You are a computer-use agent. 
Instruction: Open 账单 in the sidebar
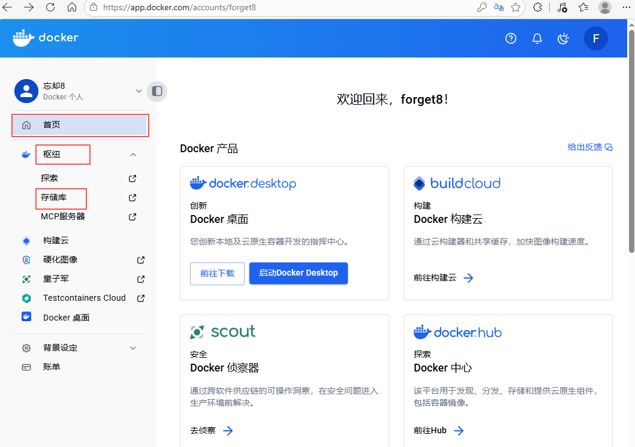tap(52, 367)
